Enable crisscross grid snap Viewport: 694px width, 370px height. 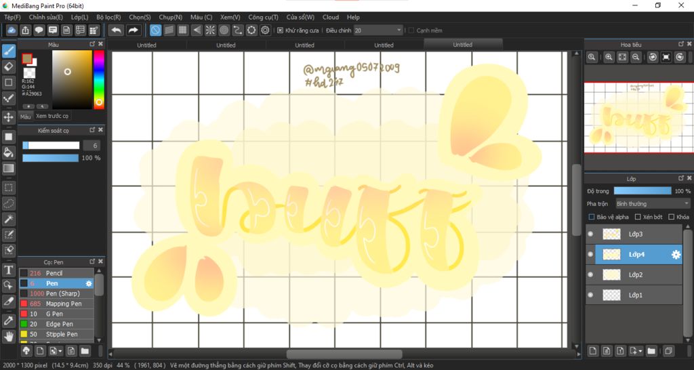pyautogui.click(x=183, y=30)
